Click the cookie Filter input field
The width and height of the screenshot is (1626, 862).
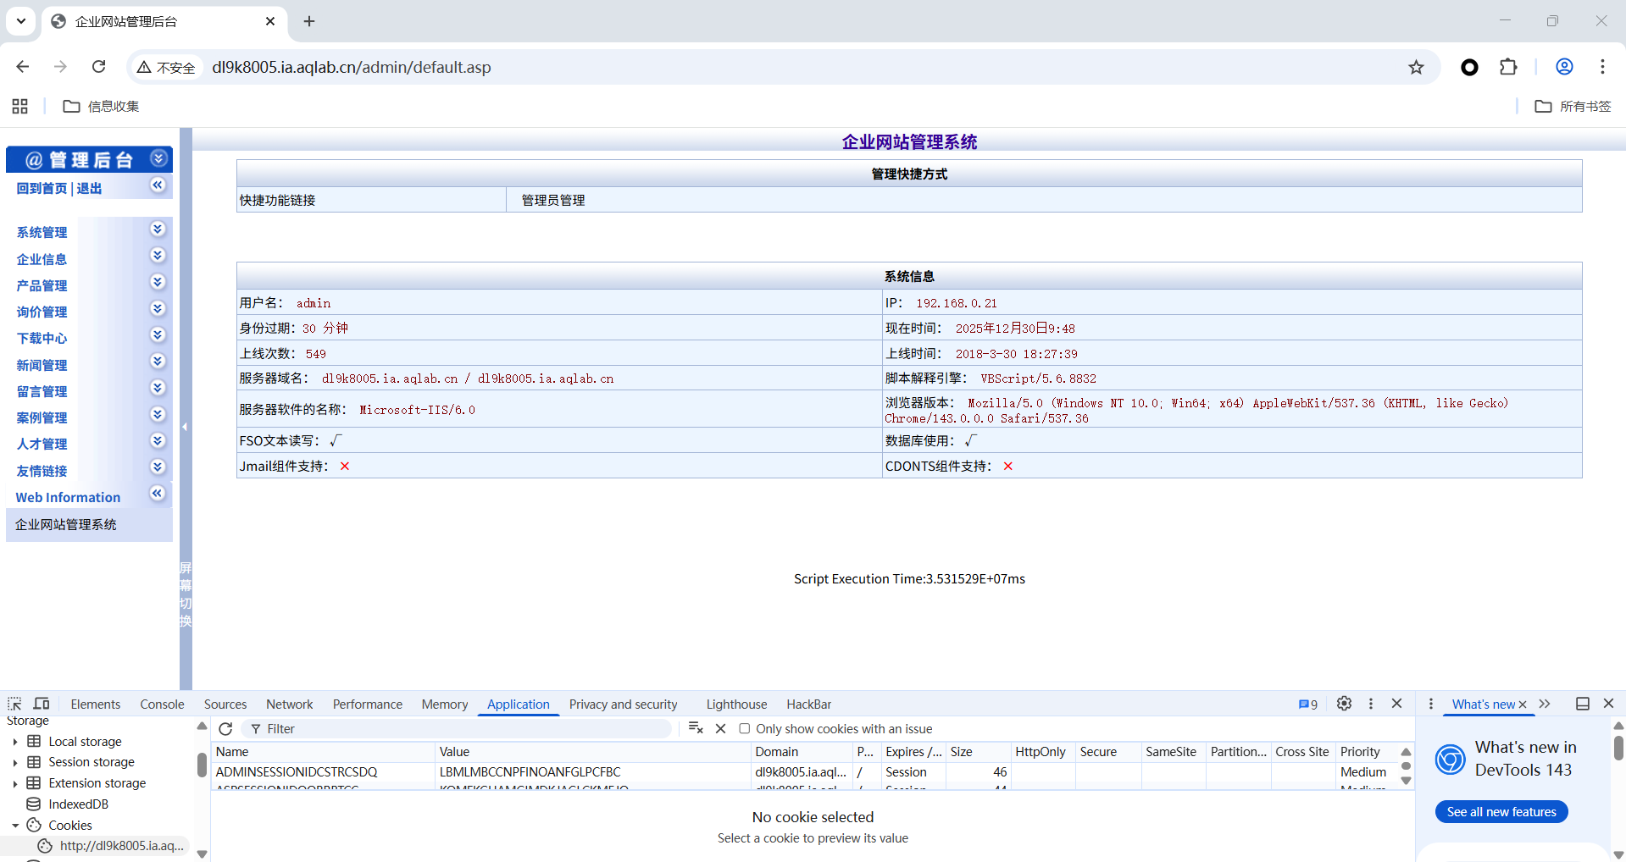[x=458, y=729]
